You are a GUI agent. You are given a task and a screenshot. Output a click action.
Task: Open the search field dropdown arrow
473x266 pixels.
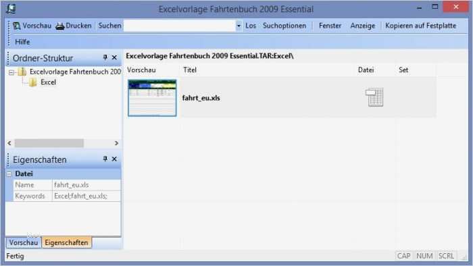coord(239,26)
